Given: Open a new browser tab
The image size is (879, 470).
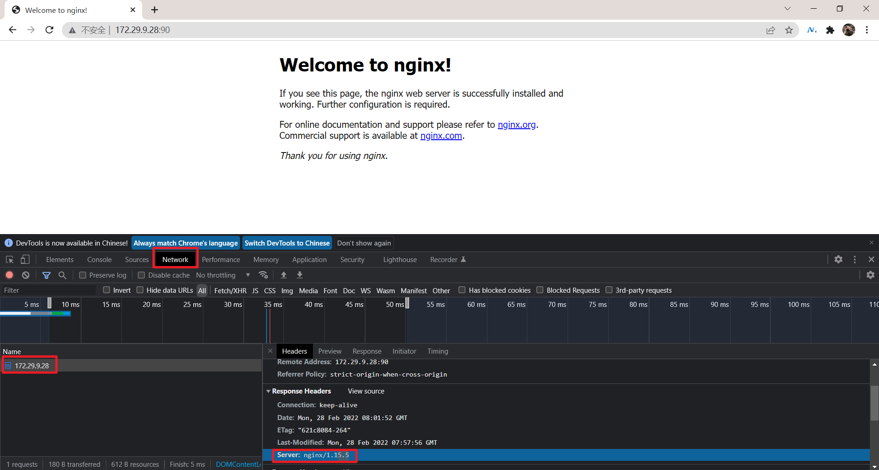Looking at the screenshot, I should tap(155, 10).
